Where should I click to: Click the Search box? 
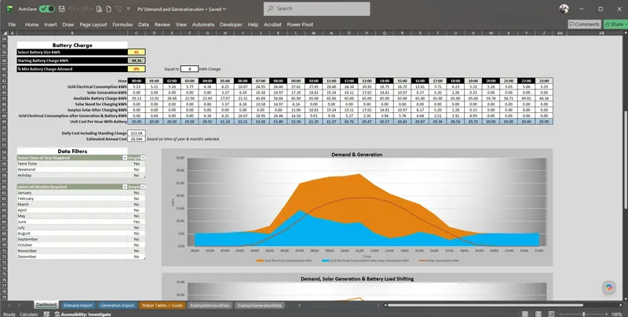click(317, 9)
